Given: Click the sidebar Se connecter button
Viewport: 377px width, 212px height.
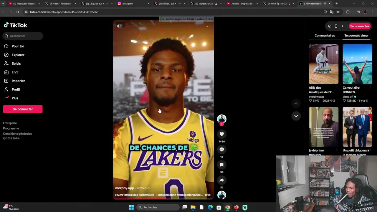Looking at the screenshot, I should 23,109.
